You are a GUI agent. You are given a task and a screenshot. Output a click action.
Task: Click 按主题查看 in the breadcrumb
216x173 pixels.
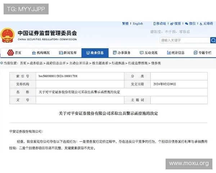click(100, 63)
